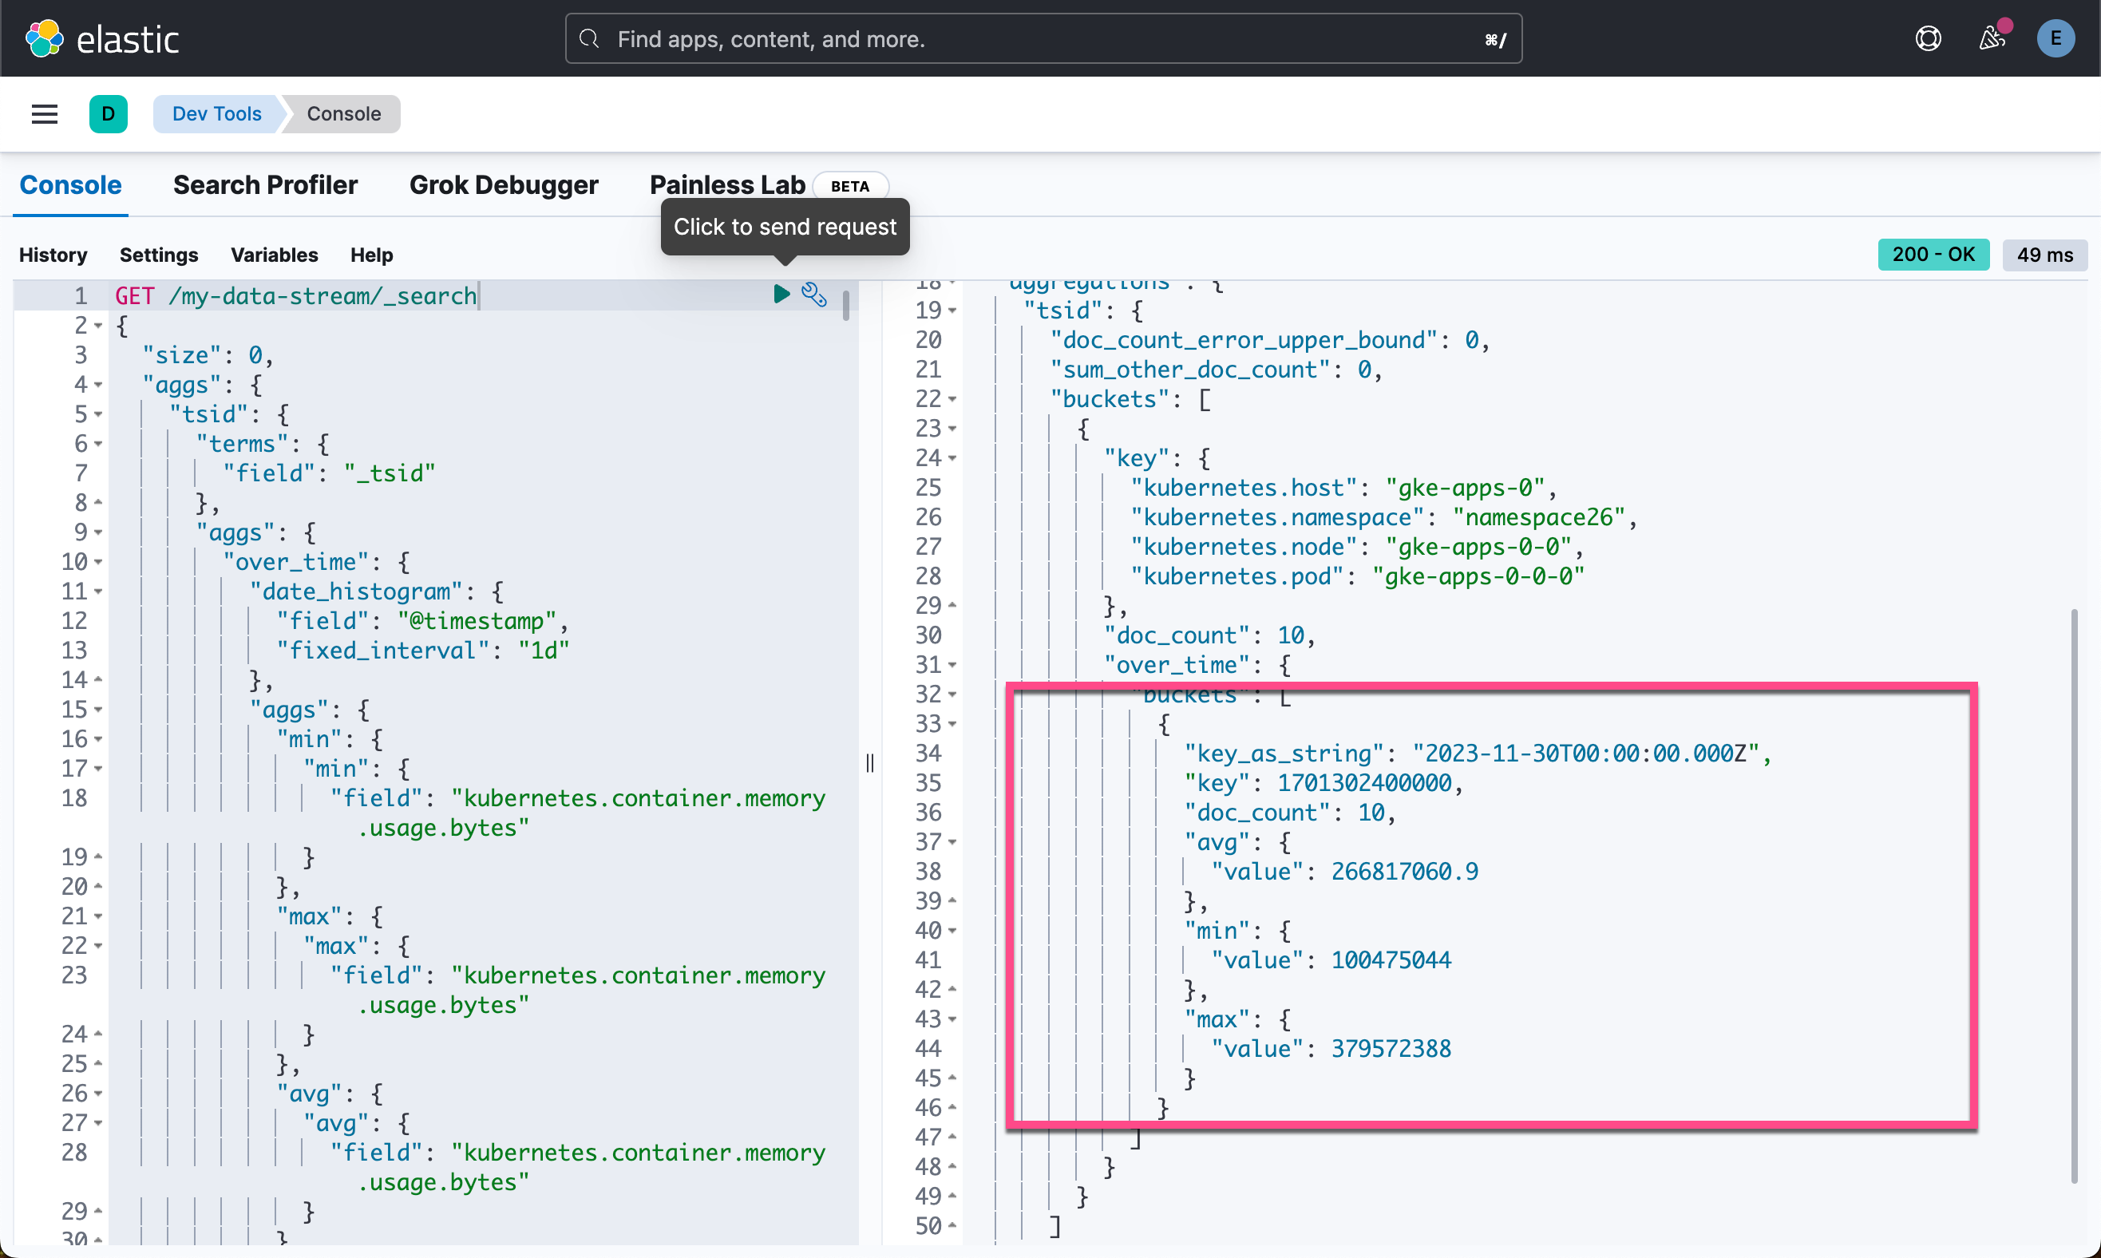
Task: Collapse the terms block on editor line 6
Action: pos(98,443)
